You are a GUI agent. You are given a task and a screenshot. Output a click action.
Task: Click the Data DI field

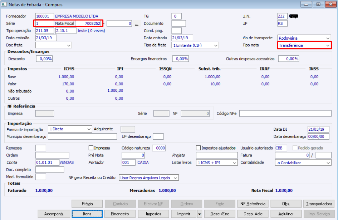pyautogui.click(x=319, y=129)
